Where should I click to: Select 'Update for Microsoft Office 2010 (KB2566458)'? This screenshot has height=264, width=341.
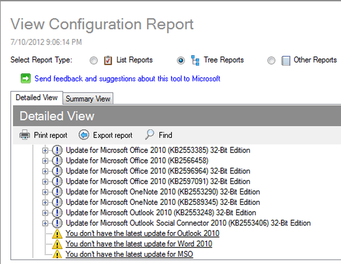(x=137, y=161)
